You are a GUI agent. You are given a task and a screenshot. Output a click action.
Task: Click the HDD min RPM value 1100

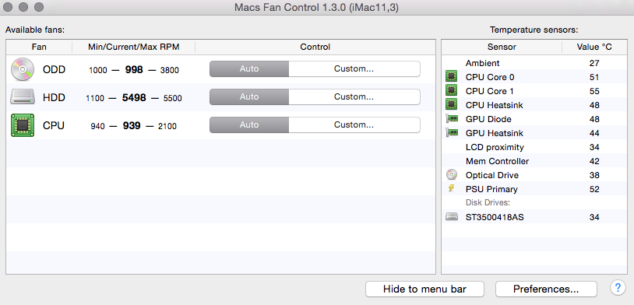(95, 98)
